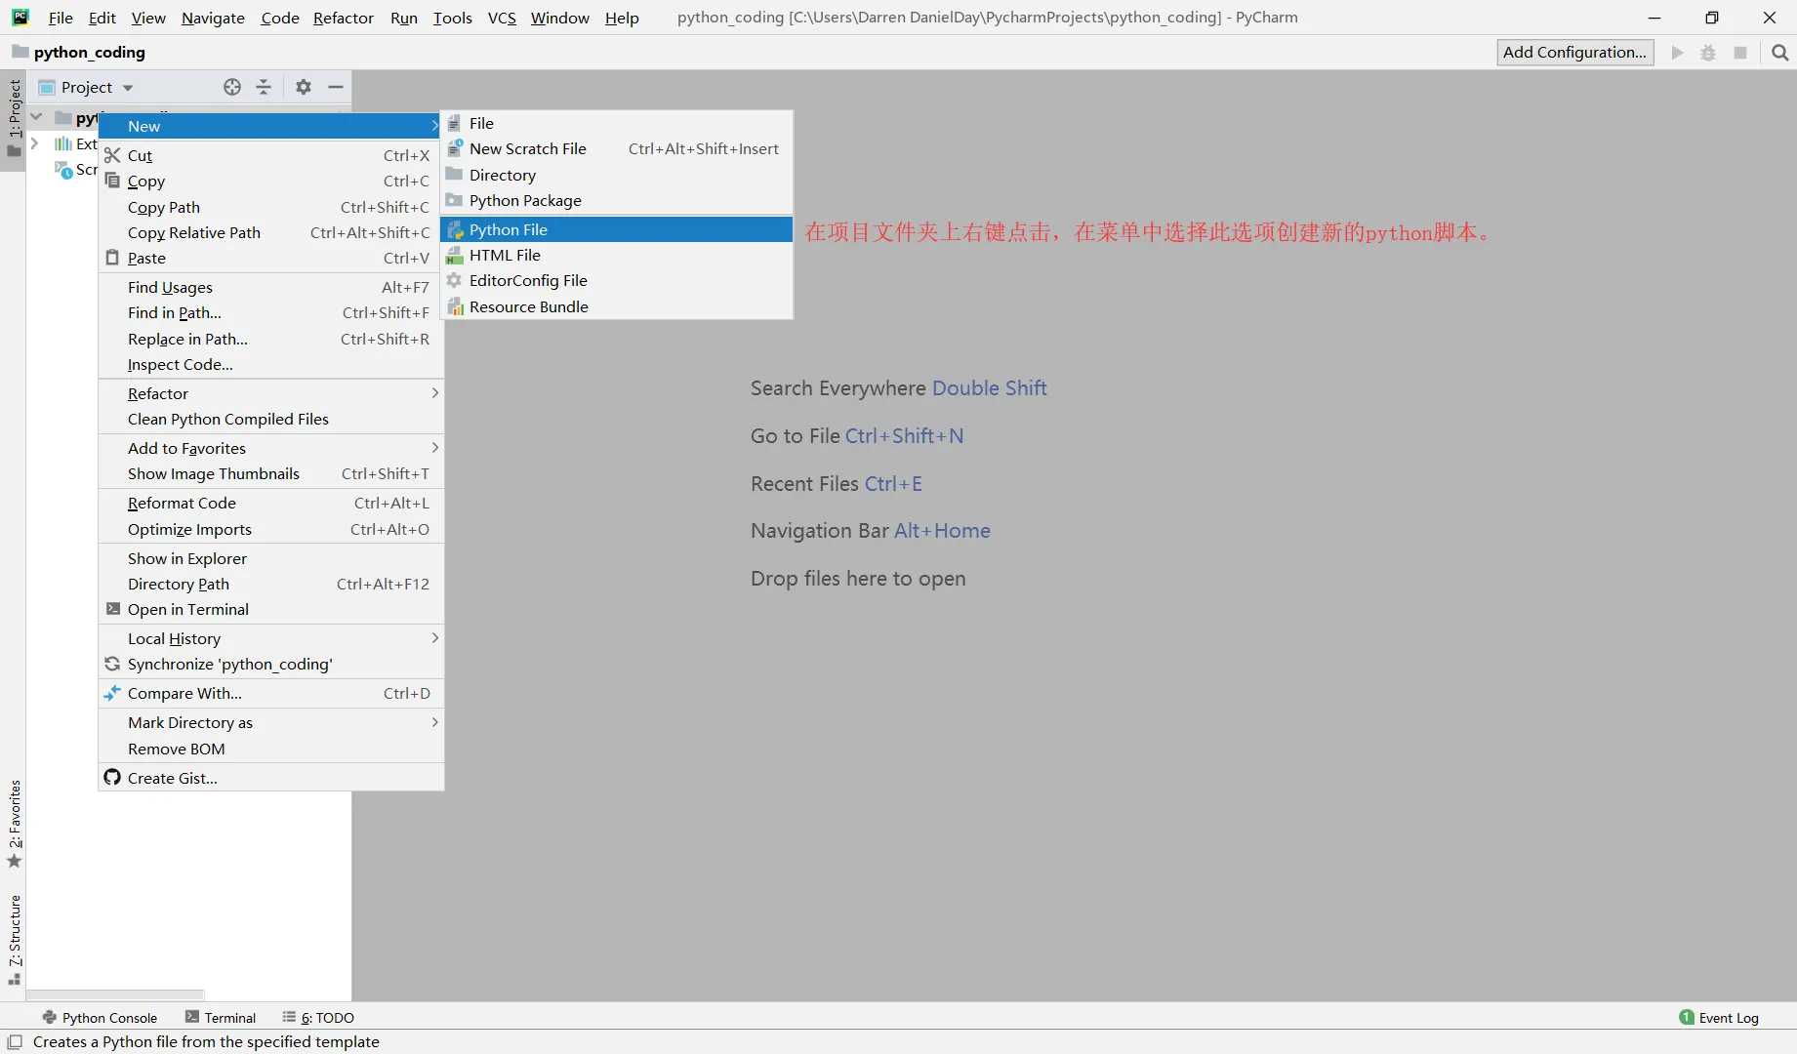Click the Run arrow icon in toolbar

1677,53
